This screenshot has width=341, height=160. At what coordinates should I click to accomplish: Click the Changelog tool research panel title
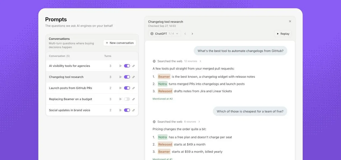pos(165,22)
